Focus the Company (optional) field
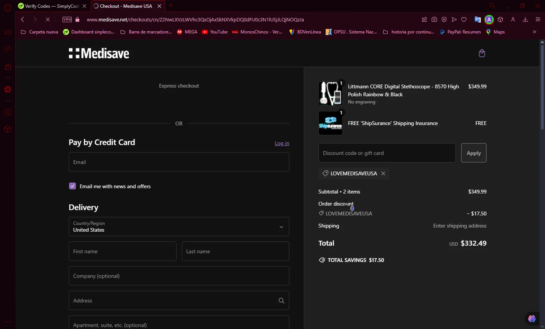 pos(179,276)
